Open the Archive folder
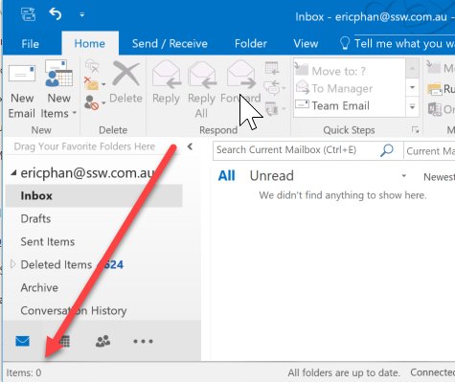The image size is (455, 382). coord(39,288)
